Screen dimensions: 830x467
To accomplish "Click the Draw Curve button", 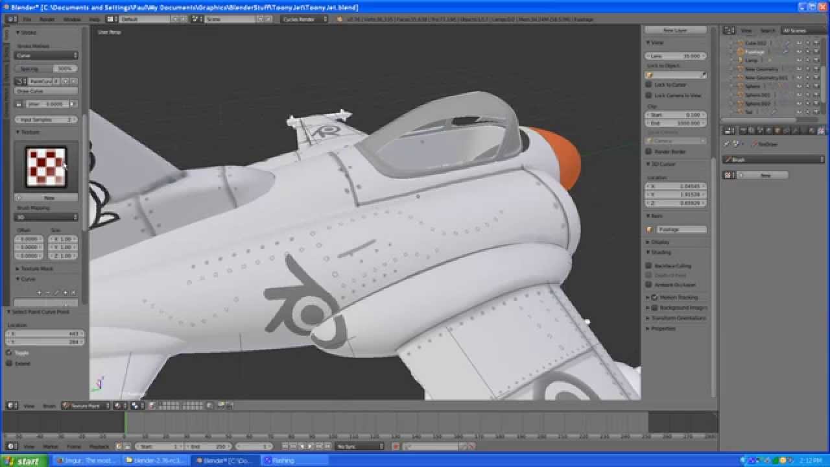I will coord(46,91).
